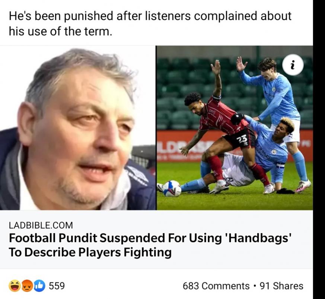
Task: Click 'To Describe Players Fighting' headline line
Action: [90, 252]
